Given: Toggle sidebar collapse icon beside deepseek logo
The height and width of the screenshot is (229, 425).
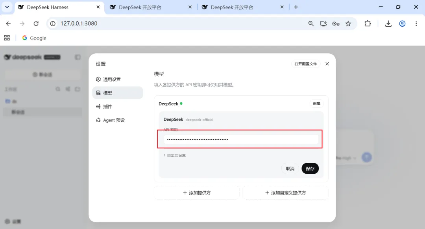Looking at the screenshot, I should (x=78, y=57).
